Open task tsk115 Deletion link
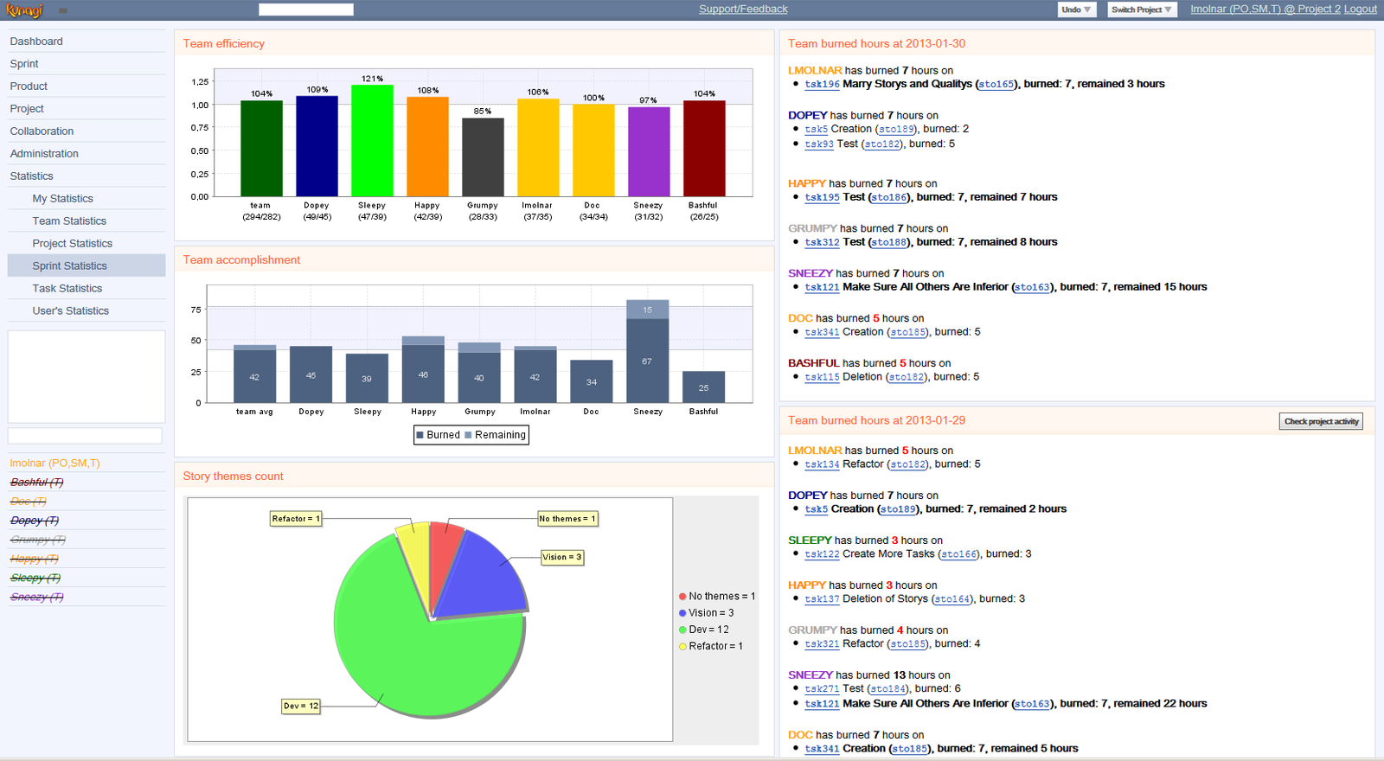1384x761 pixels. [822, 378]
